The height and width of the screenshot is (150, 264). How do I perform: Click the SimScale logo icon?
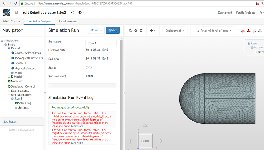[7, 13]
